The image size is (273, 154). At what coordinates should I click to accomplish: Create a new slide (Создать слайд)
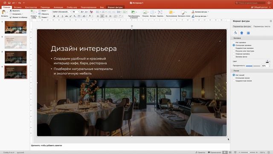[x=34, y=14]
